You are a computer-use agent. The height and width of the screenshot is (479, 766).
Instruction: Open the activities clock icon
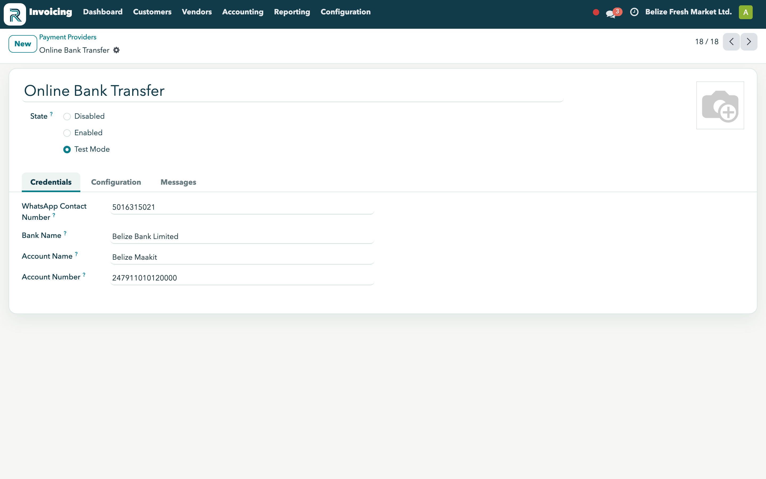coord(634,12)
